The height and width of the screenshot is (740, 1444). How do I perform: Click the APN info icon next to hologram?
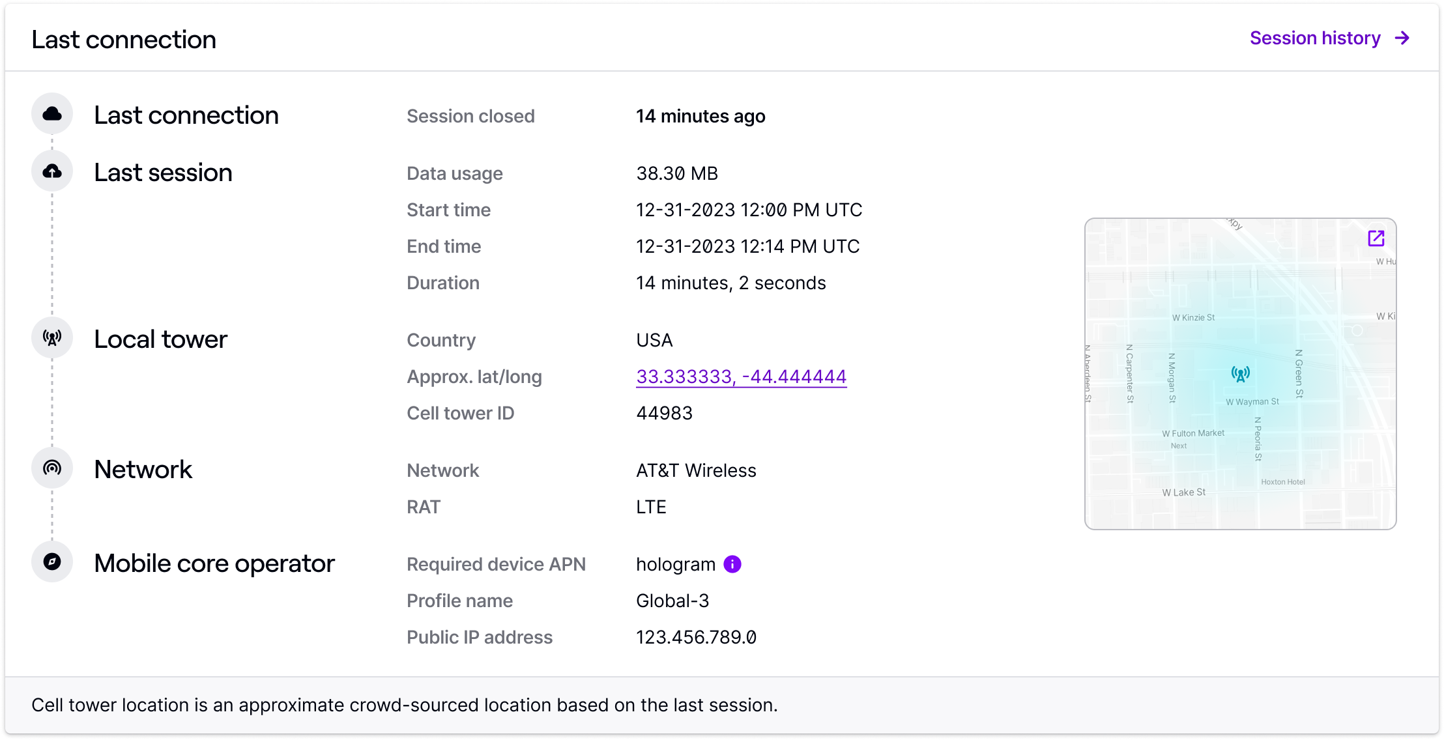pyautogui.click(x=732, y=564)
